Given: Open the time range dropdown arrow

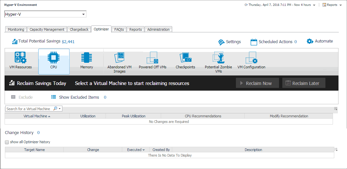Looking at the screenshot, I should 314,5.
